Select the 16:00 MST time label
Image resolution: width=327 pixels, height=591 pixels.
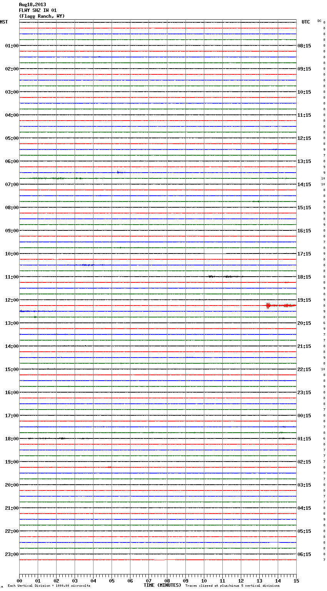click(x=12, y=393)
